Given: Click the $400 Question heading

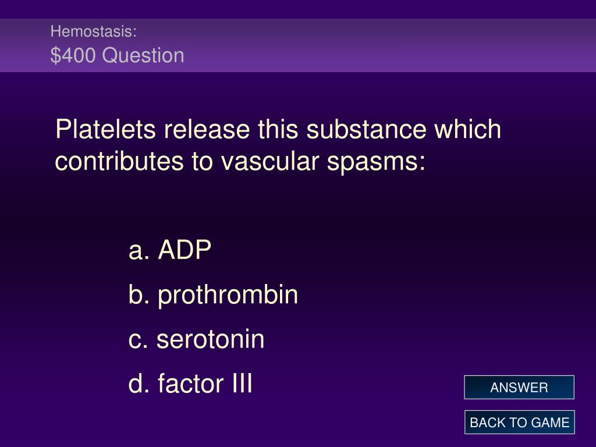Looking at the screenshot, I should 117,55.
